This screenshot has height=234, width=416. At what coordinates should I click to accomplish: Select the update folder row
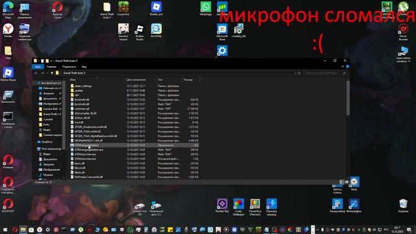[135, 90]
